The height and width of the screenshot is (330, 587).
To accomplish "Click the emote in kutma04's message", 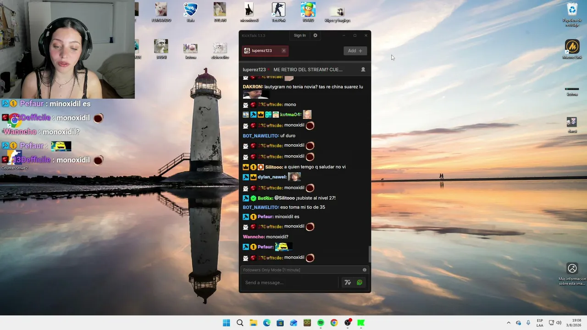I will pos(307,115).
